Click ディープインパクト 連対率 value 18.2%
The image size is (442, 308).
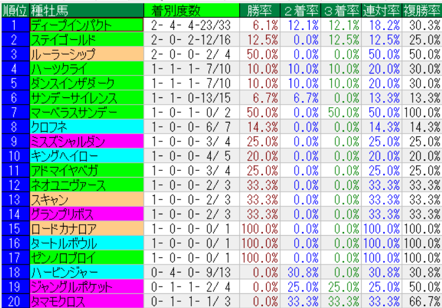click(381, 25)
